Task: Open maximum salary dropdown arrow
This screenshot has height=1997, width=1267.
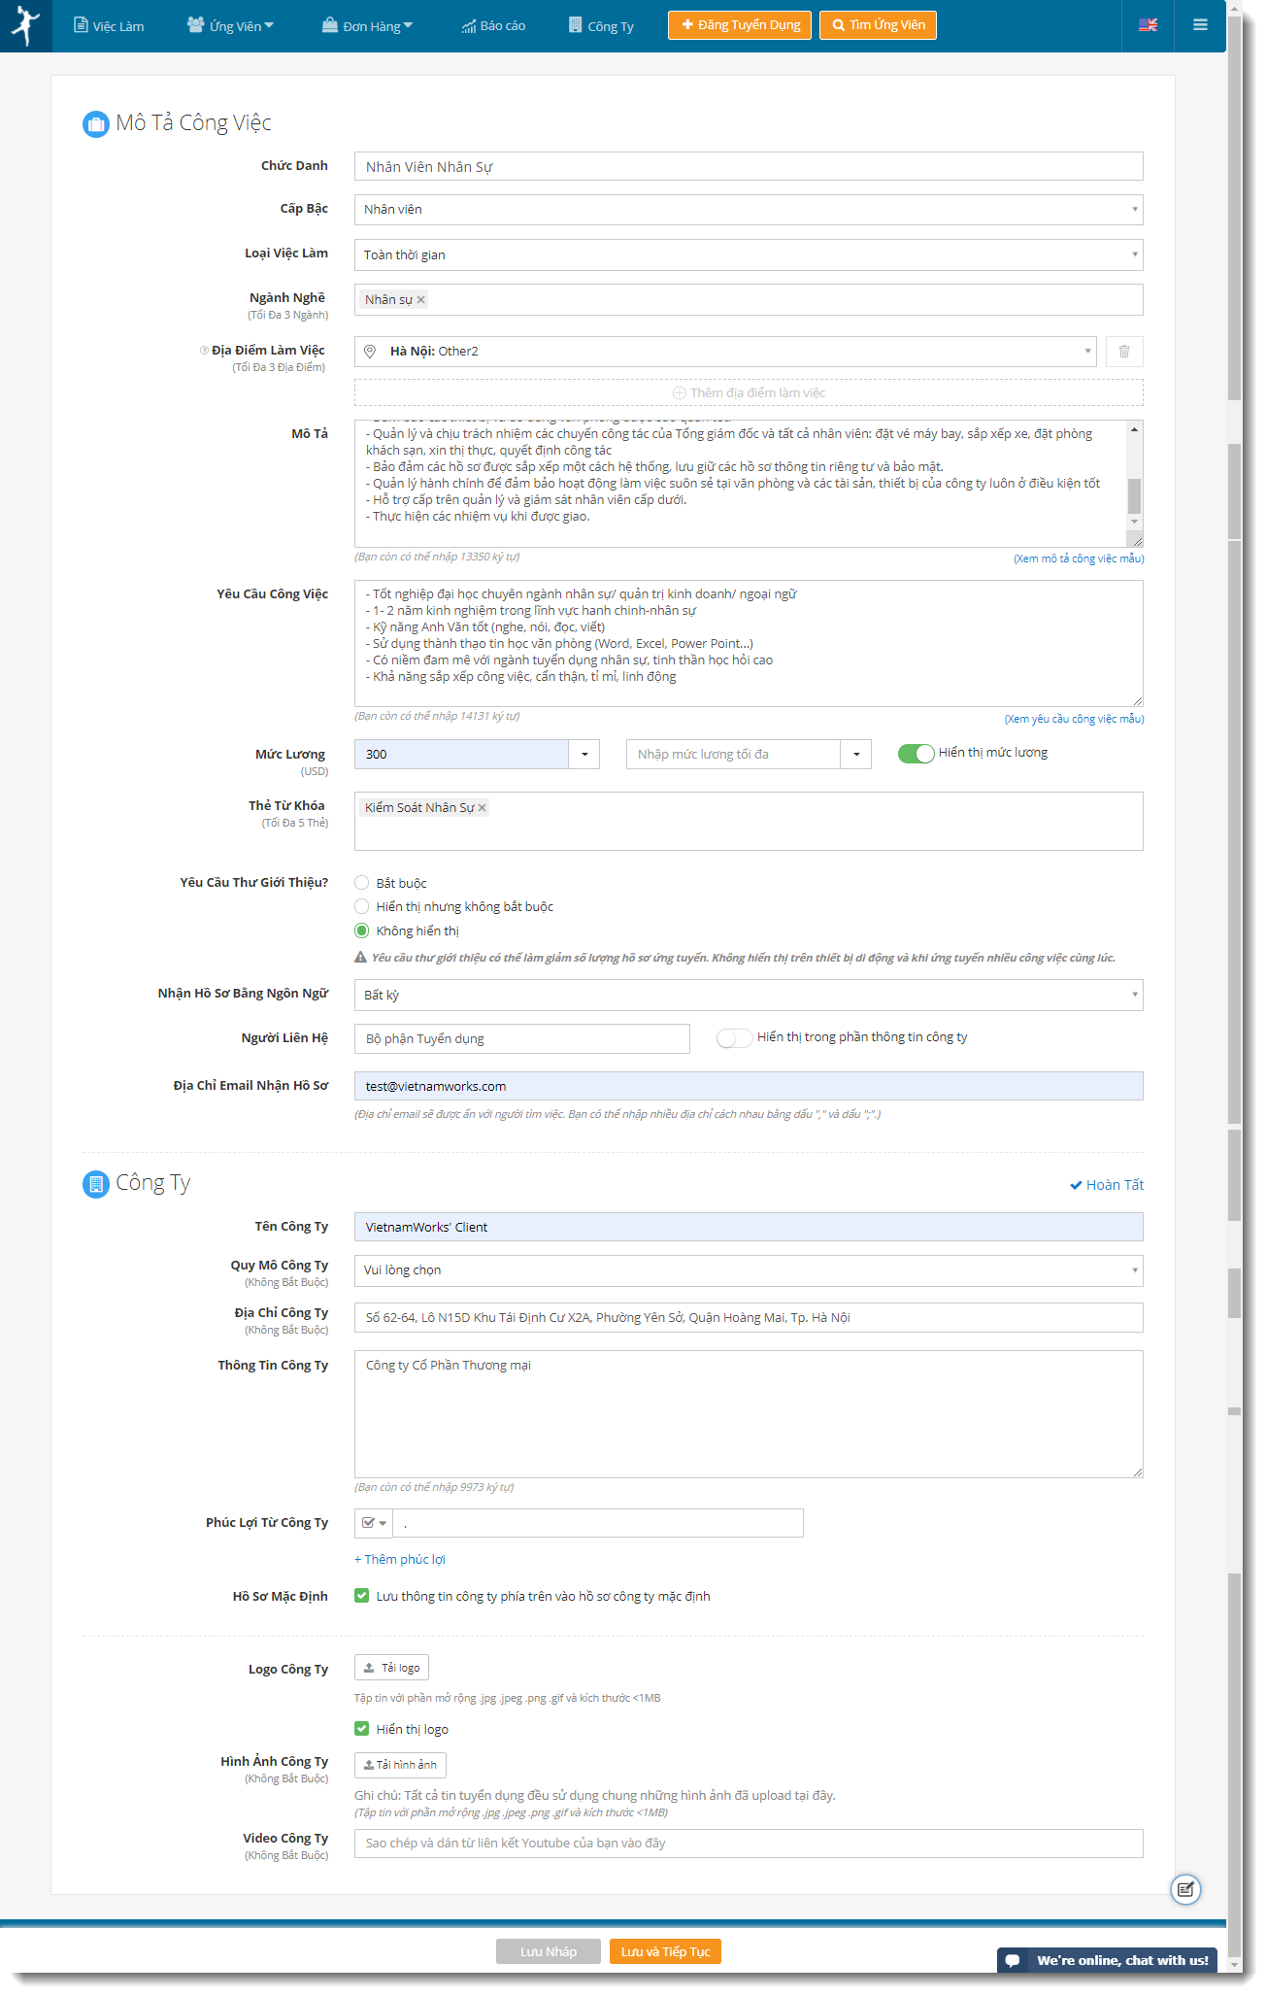Action: (856, 755)
